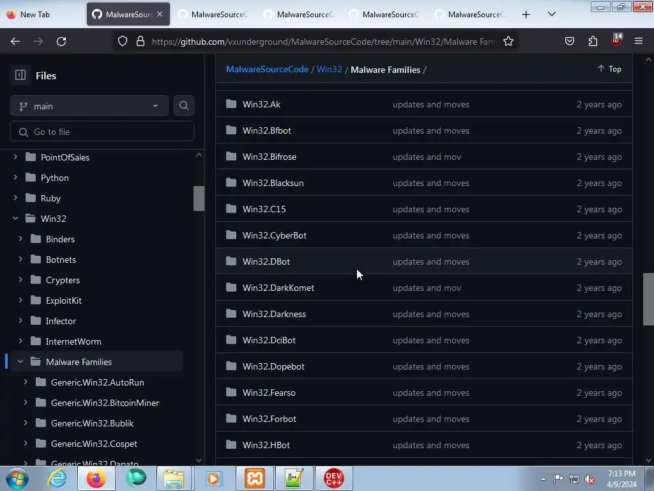The height and width of the screenshot is (491, 654).
Task: Click the site padlock icon
Action: (x=141, y=41)
